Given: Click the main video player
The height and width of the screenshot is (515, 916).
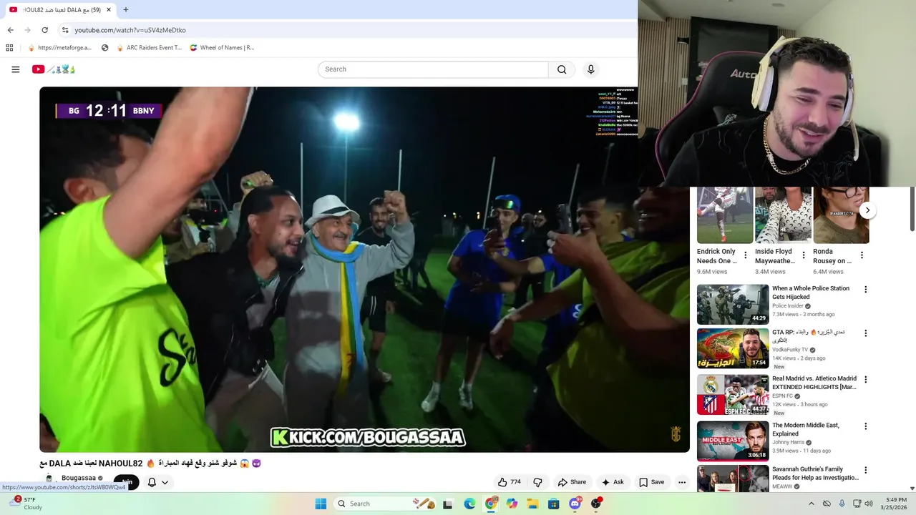Looking at the screenshot, I should pyautogui.click(x=364, y=270).
